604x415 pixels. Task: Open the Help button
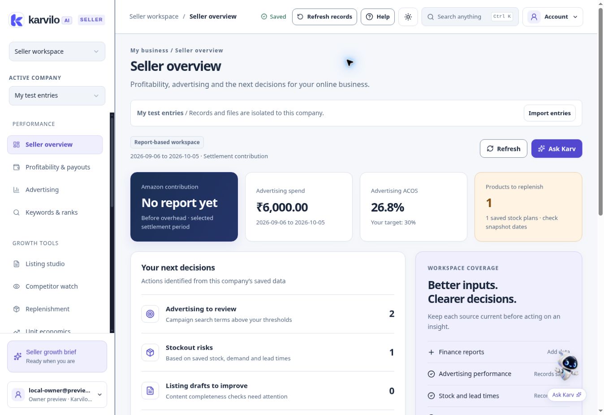coord(378,17)
